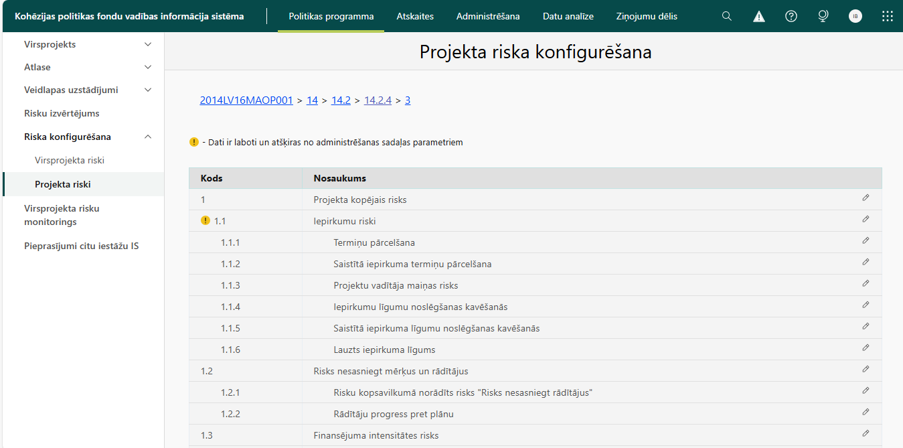
Task: Edit Iepirkumu līgumu noslēgšanas kavēšanās row
Action: pyautogui.click(x=866, y=305)
